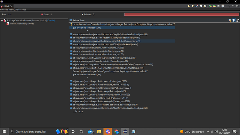The width and height of the screenshot is (240, 135).
Task: Toggle Show Failures Only filter
Action: pyautogui.click(x=197, y=6)
